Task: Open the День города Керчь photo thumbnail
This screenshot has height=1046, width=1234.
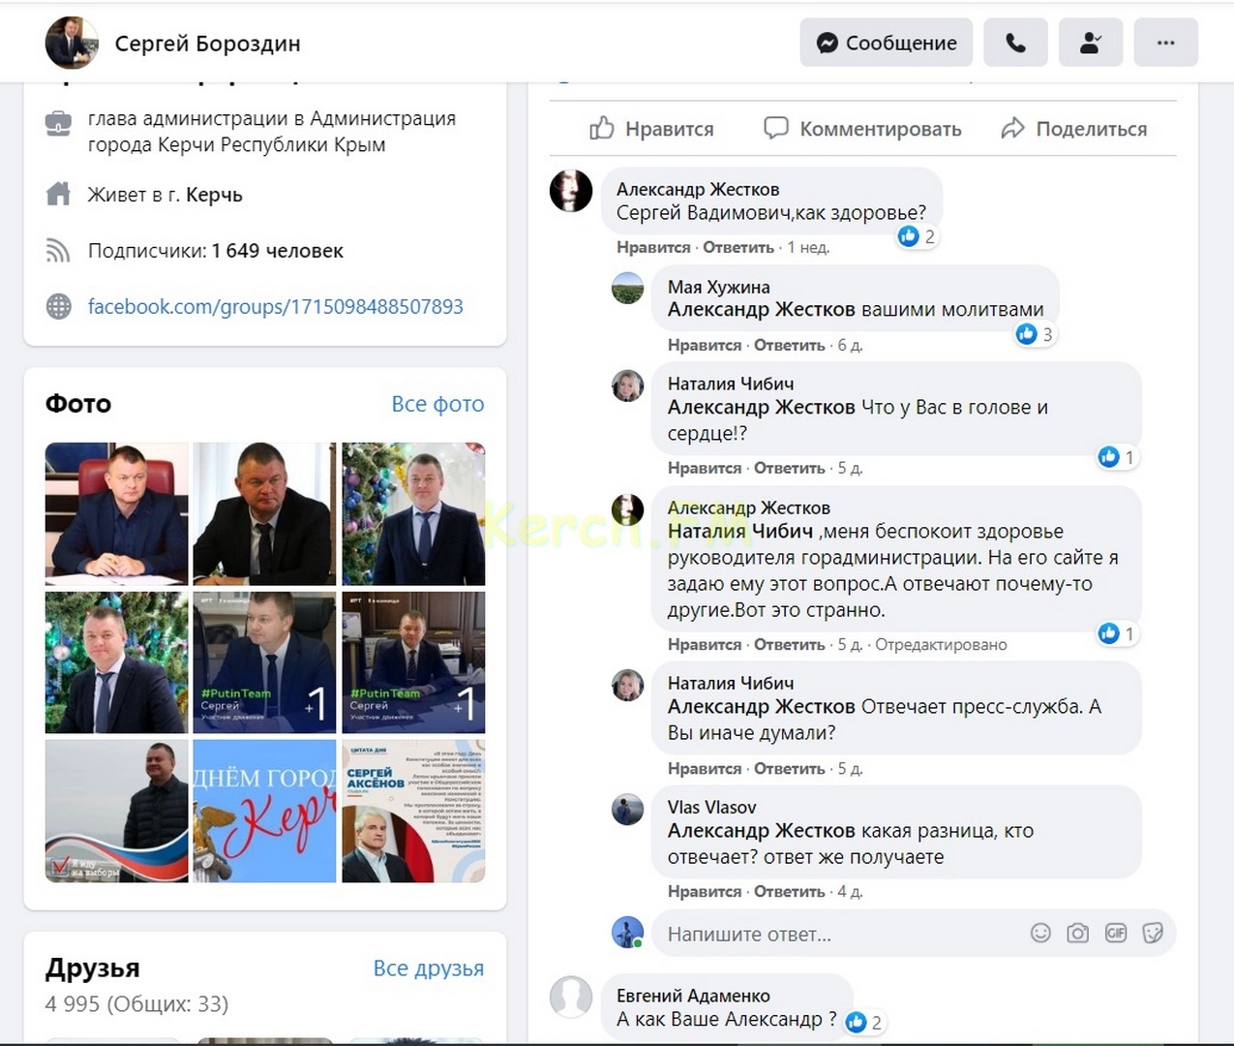Action: coord(264,811)
